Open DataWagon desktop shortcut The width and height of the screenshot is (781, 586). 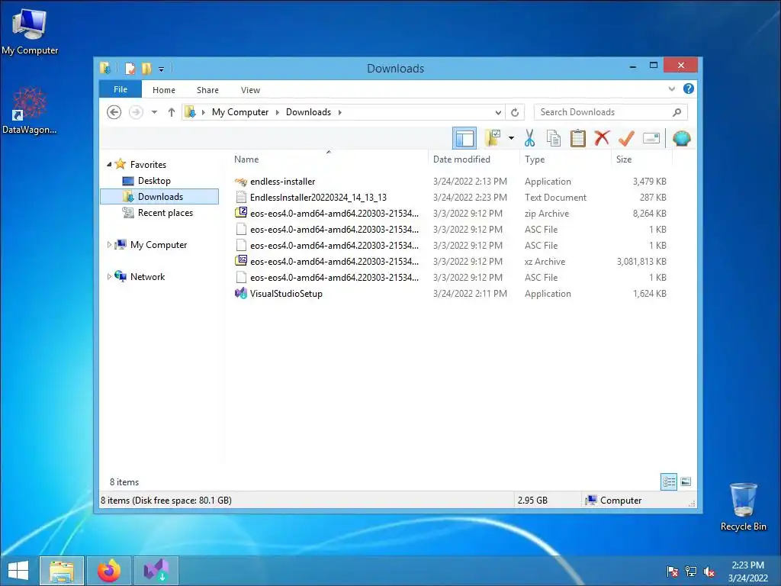click(30, 111)
